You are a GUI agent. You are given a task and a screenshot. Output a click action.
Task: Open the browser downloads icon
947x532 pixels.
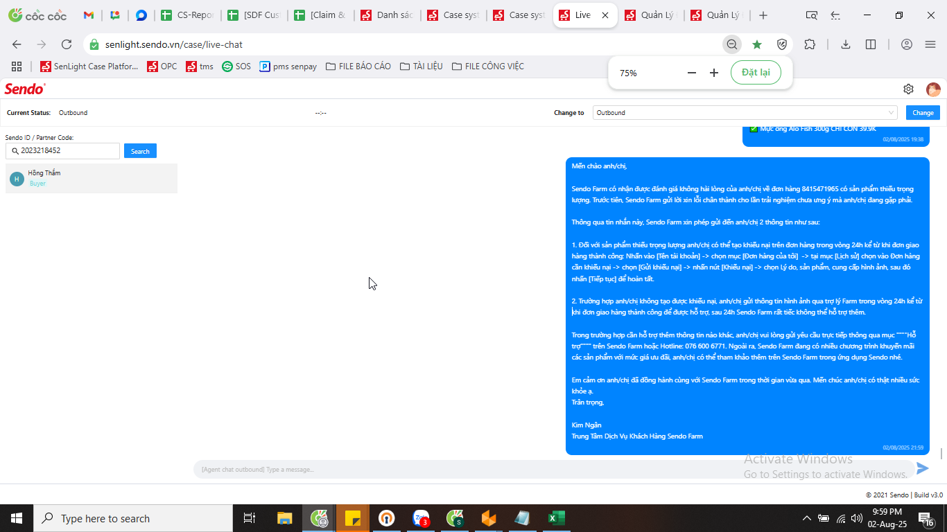point(846,44)
